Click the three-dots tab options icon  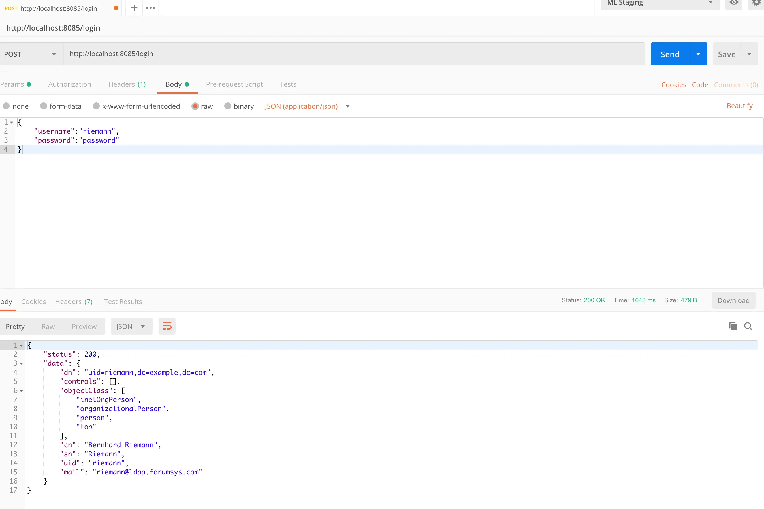point(151,8)
